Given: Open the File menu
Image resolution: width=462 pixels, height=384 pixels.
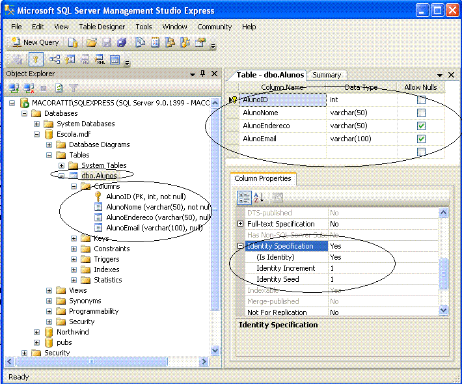Looking at the screenshot, I should [16, 27].
